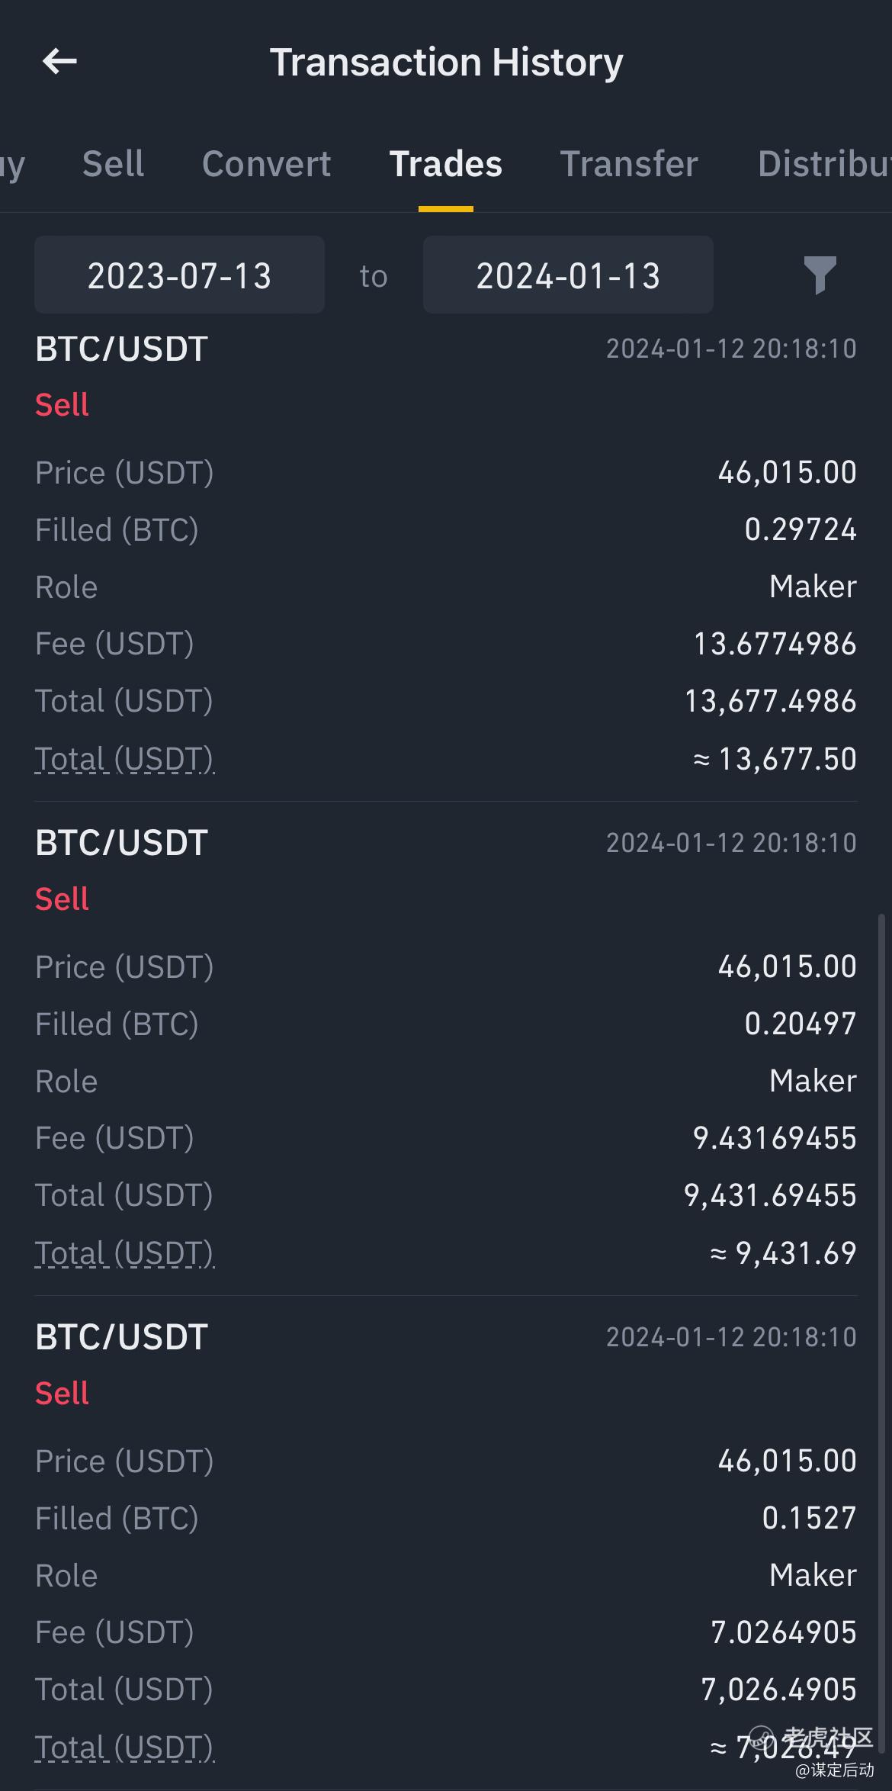Tap dotted-underlined Total (USDT) in second trade

pyautogui.click(x=124, y=1253)
